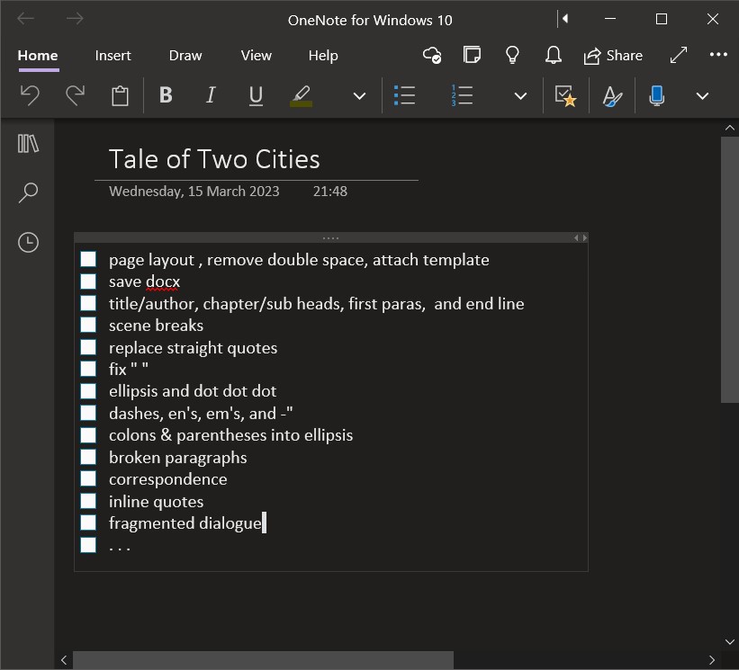Screen dimensions: 739x670
Task: Open the Draw tab
Action: (185, 56)
